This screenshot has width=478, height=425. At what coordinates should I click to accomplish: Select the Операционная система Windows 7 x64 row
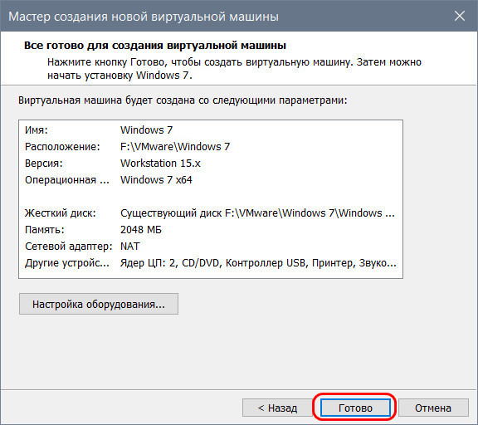tap(211, 180)
